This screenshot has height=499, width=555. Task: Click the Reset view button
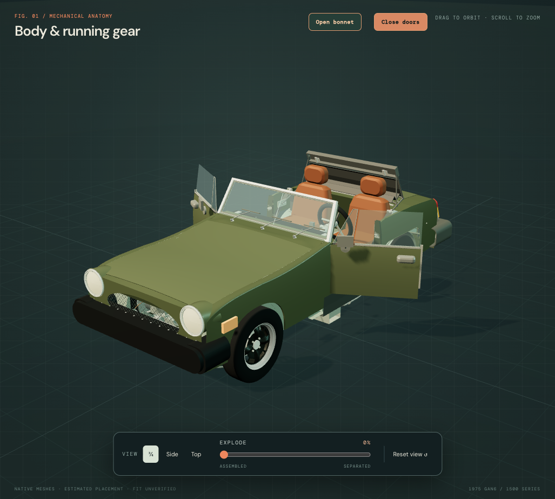[410, 454]
